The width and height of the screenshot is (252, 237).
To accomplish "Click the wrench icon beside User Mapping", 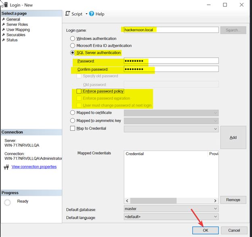I will coord(4,29).
